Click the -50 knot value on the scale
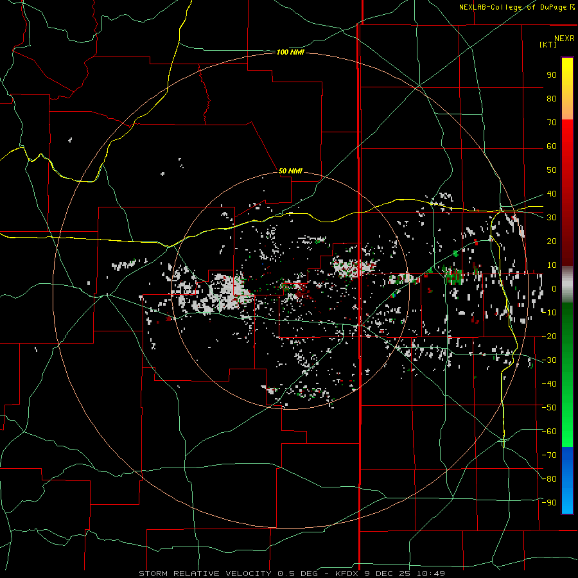The image size is (578, 578). (549, 408)
